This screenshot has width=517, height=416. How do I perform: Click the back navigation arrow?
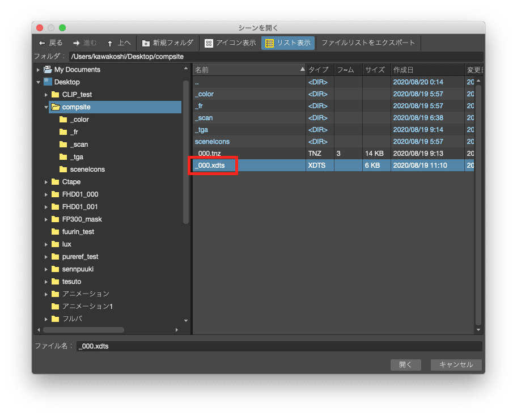pyautogui.click(x=42, y=43)
